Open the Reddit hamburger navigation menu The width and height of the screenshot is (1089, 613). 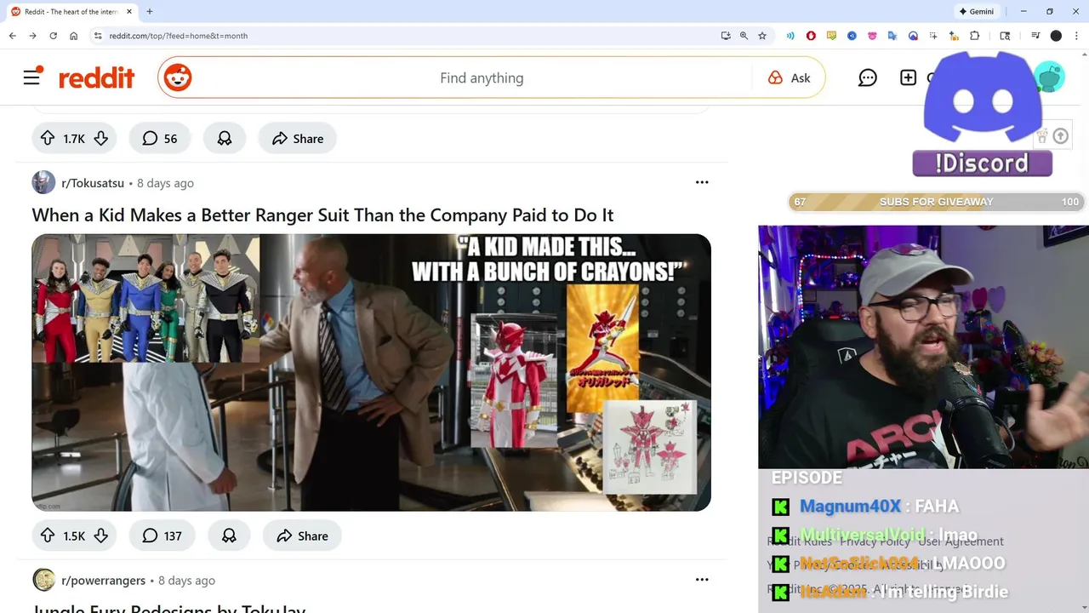(32, 77)
